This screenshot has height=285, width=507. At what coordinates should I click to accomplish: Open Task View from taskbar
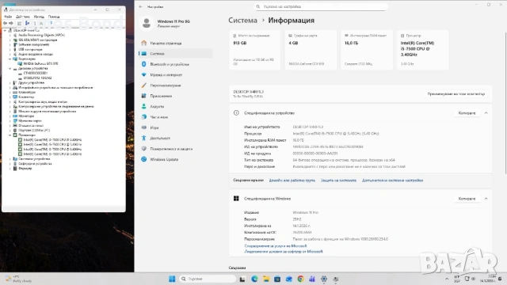pyautogui.click(x=242, y=279)
